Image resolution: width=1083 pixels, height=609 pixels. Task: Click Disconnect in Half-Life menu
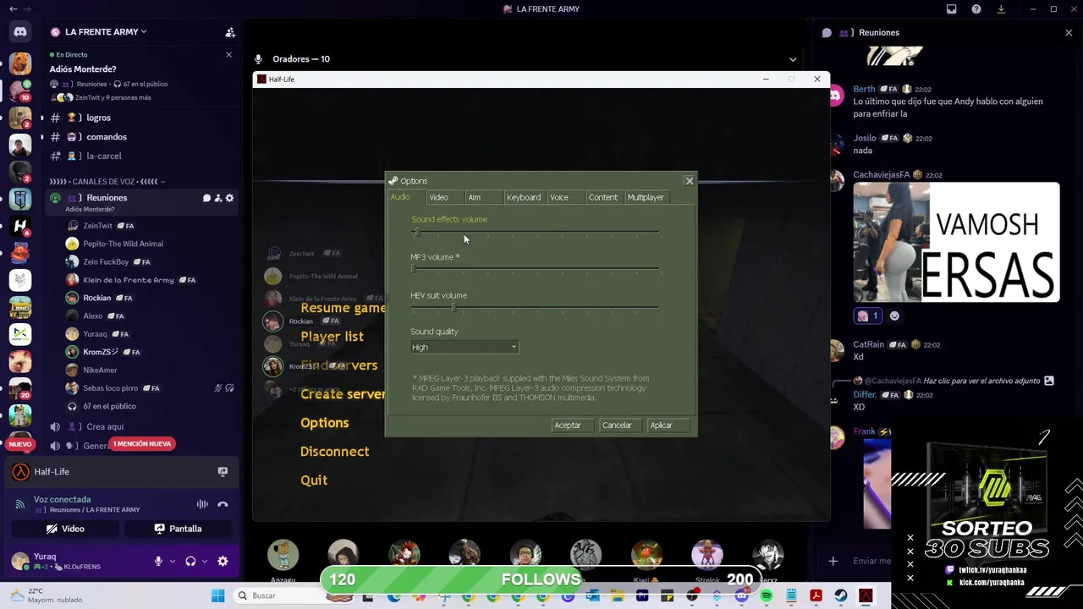[x=334, y=452]
